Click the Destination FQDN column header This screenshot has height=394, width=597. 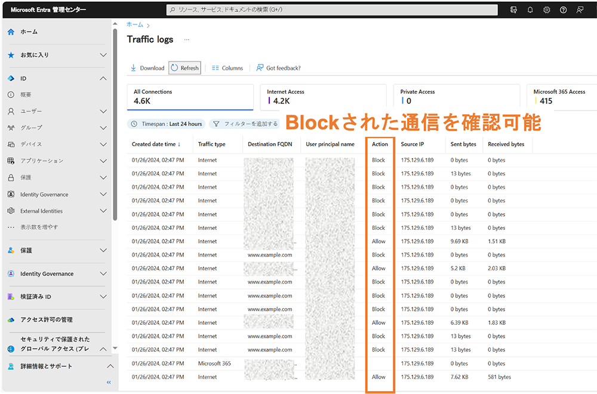click(270, 144)
